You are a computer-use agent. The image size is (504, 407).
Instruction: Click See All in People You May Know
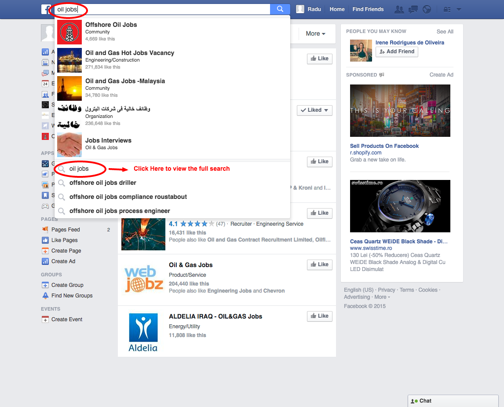tap(445, 32)
